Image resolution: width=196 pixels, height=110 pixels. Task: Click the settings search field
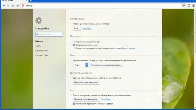[49, 34]
